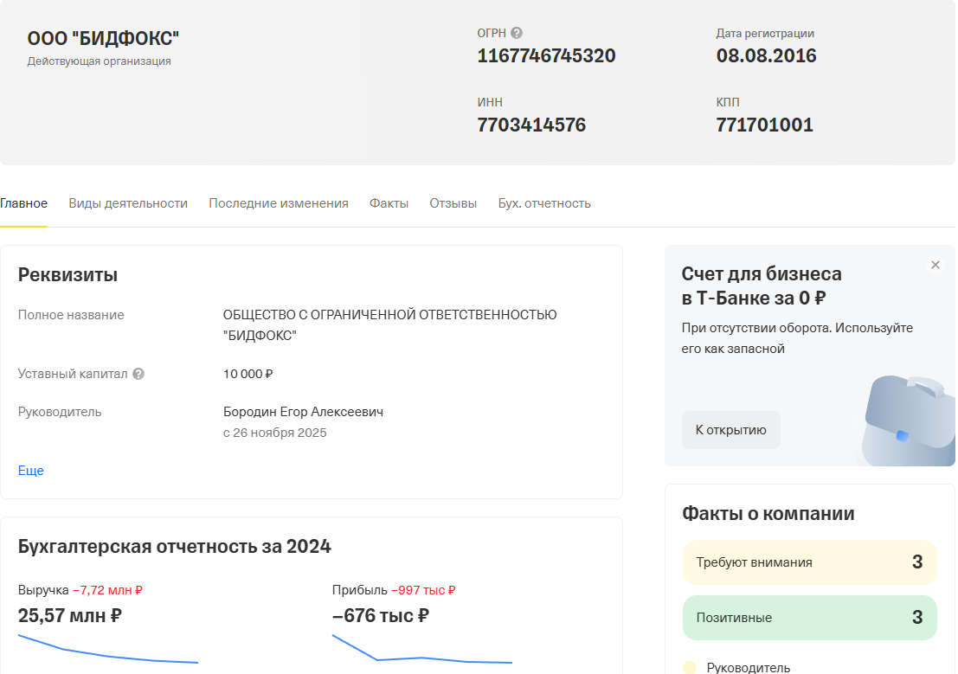This screenshot has width=958, height=674.
Task: Click the help icon next to ОГРН
Action: (x=517, y=34)
